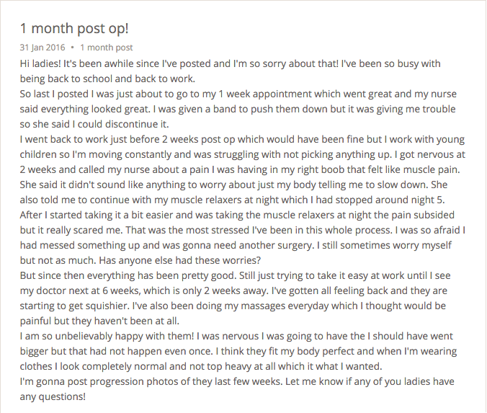
Task: Click the line starting "After I started taking it"
Action: (x=231, y=215)
